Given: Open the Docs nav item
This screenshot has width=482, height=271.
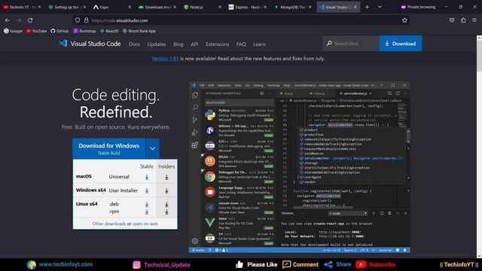Looking at the screenshot, I should tap(134, 44).
